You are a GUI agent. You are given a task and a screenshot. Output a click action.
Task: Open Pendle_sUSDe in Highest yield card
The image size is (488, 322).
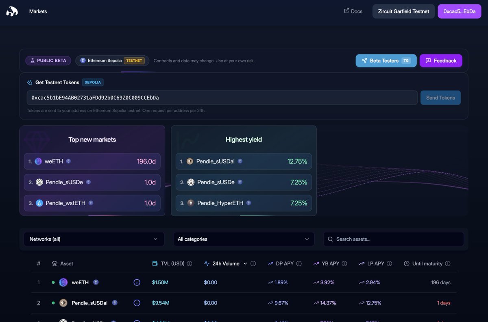244,182
